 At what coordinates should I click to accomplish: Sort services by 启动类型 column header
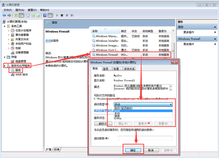pos(149,31)
